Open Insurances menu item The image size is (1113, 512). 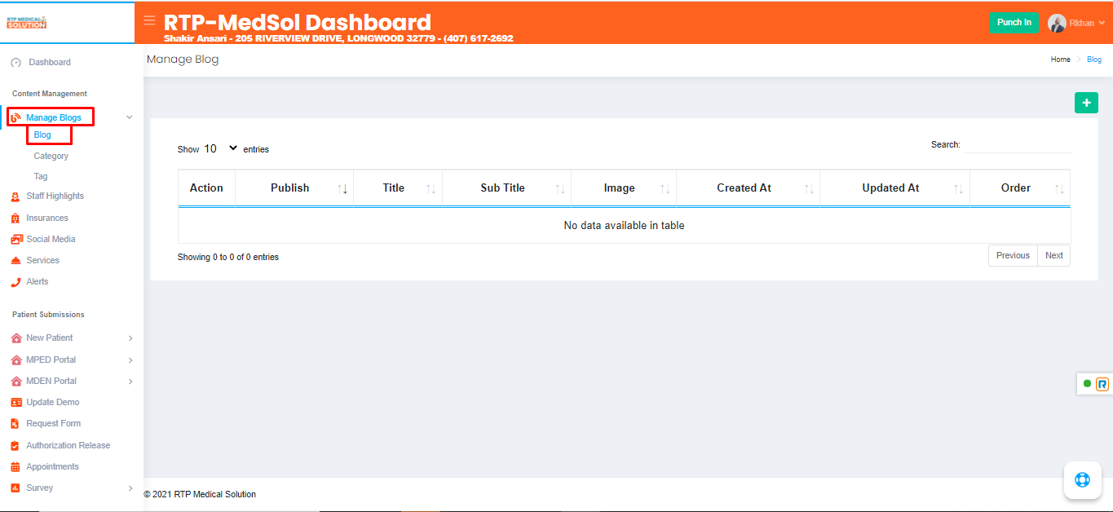pos(47,218)
